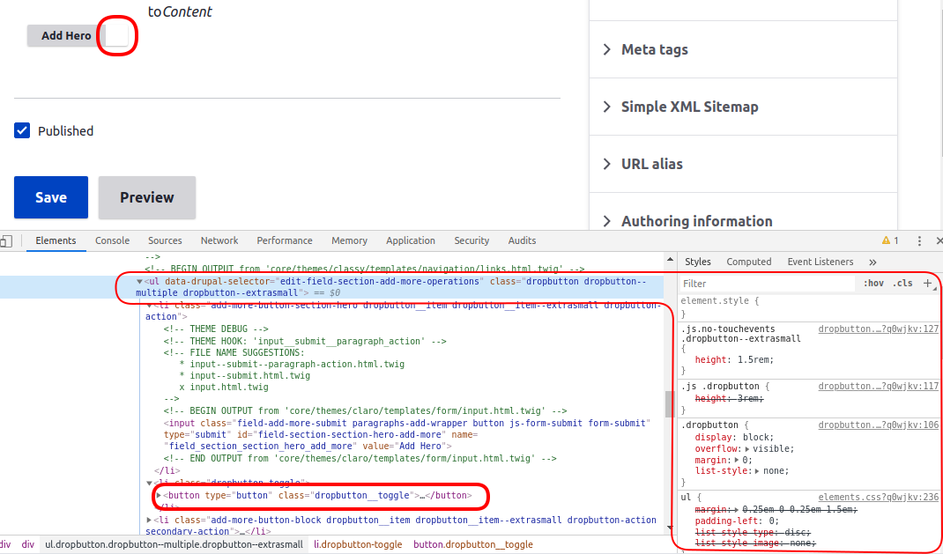Toggle the .cls element classes editor
Image resolution: width=943 pixels, height=554 pixels.
click(903, 282)
